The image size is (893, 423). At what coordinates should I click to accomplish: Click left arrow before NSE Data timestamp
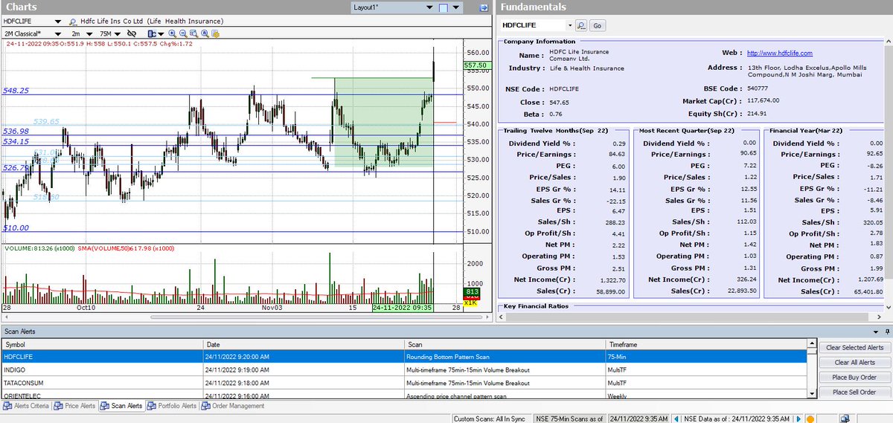[x=676, y=419]
